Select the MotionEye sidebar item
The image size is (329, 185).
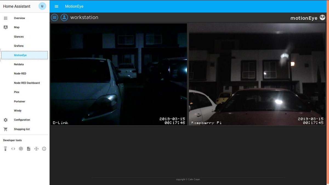click(x=25, y=55)
